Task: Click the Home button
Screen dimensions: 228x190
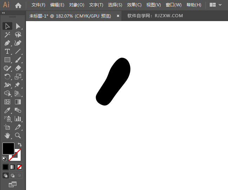Action: click(18, 5)
